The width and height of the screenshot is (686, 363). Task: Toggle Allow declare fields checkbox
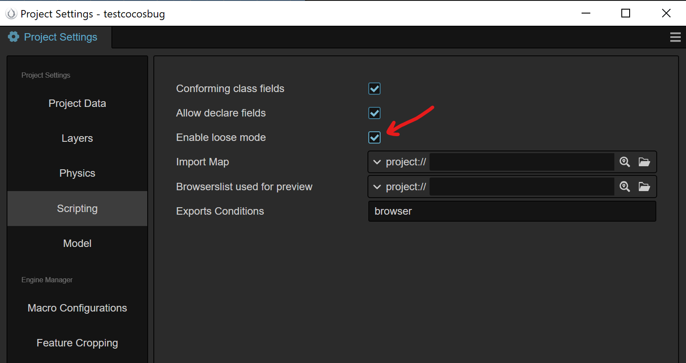point(374,113)
